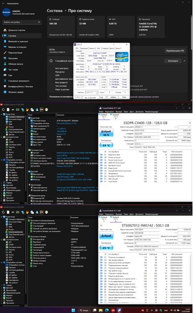Collapse Комп'ютер node in AIDA64 summary window tree
Viewport: 193px width, 313px height.
click(2, 114)
